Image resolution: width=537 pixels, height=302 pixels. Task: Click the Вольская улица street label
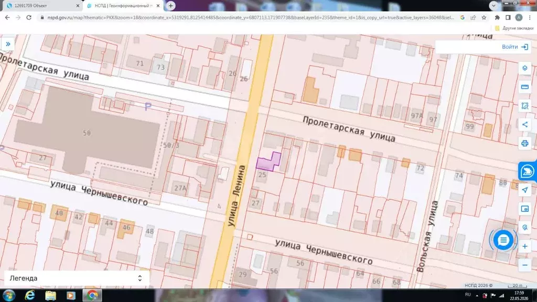(x=427, y=236)
